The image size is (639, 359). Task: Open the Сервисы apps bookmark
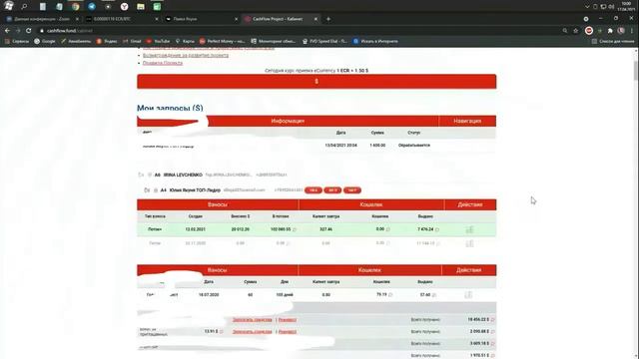tap(17, 41)
